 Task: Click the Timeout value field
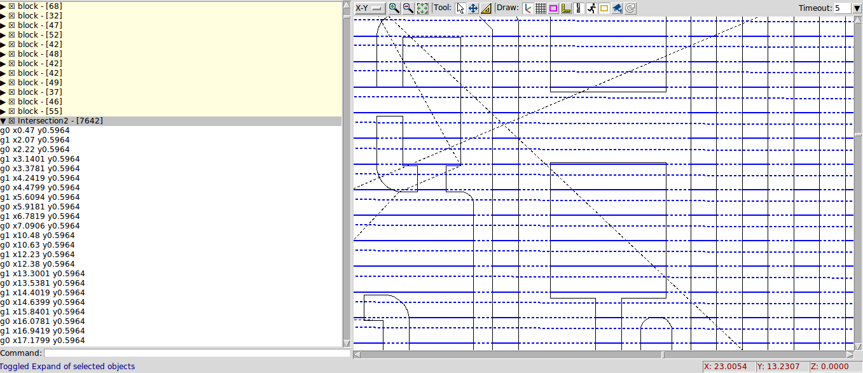coord(842,8)
